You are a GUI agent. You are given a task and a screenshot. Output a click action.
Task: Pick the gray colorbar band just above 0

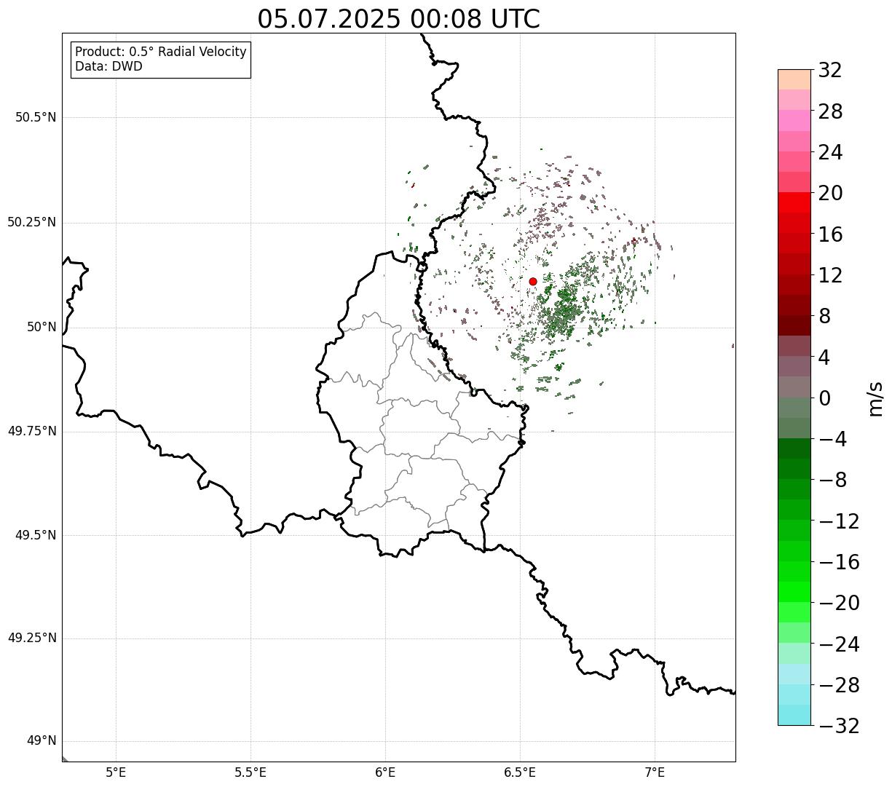(794, 387)
